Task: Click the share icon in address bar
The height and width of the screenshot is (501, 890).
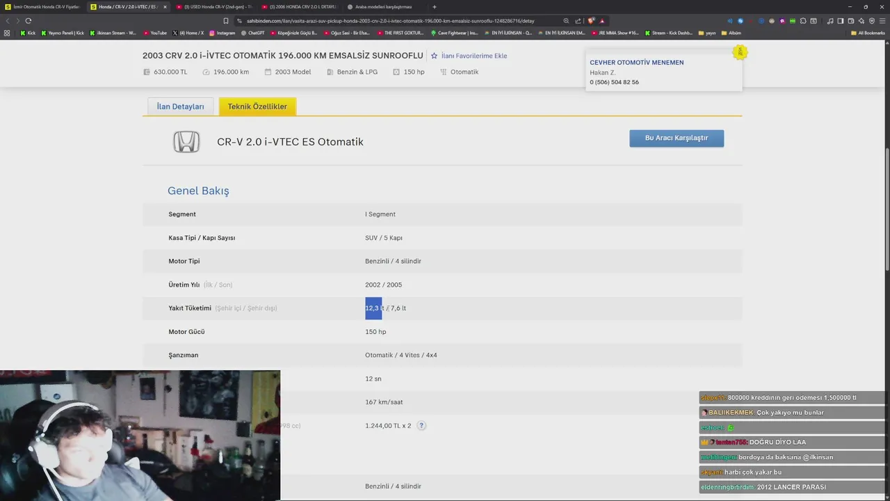Action: coord(578,21)
